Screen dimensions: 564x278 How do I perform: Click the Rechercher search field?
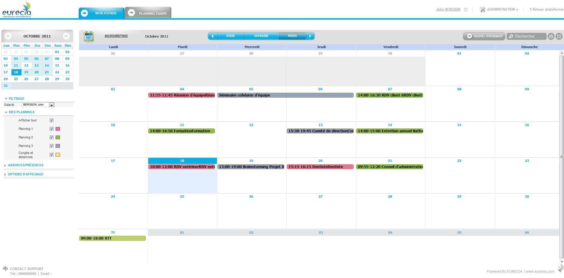tap(526, 36)
